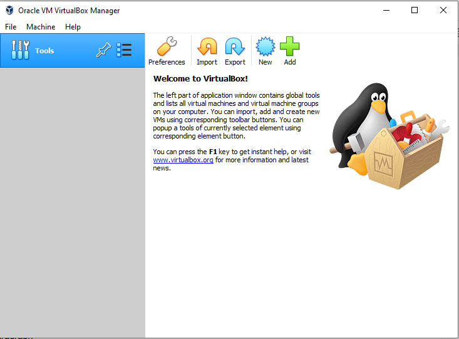
Task: Open the Machine menu
Action: (41, 27)
